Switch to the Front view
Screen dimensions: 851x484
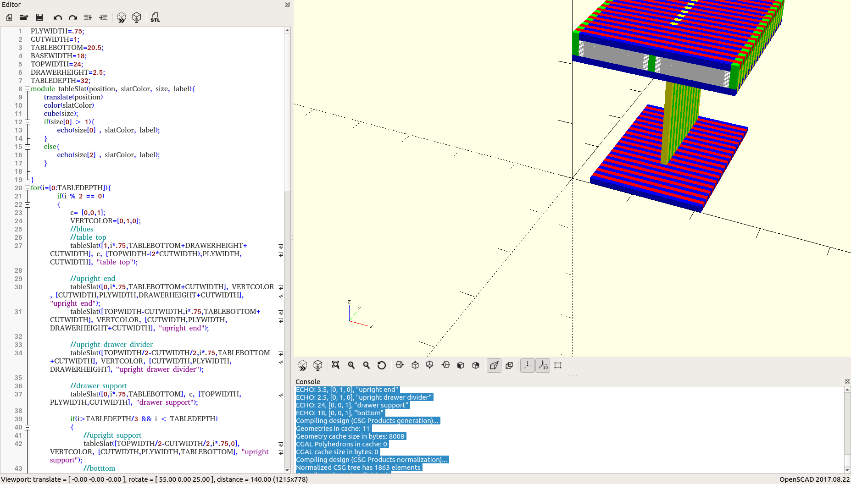[x=461, y=365]
